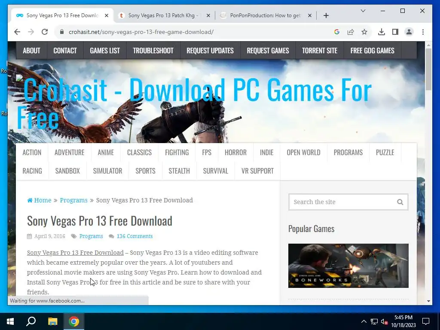Open the CONTACT menu item

[65, 51]
